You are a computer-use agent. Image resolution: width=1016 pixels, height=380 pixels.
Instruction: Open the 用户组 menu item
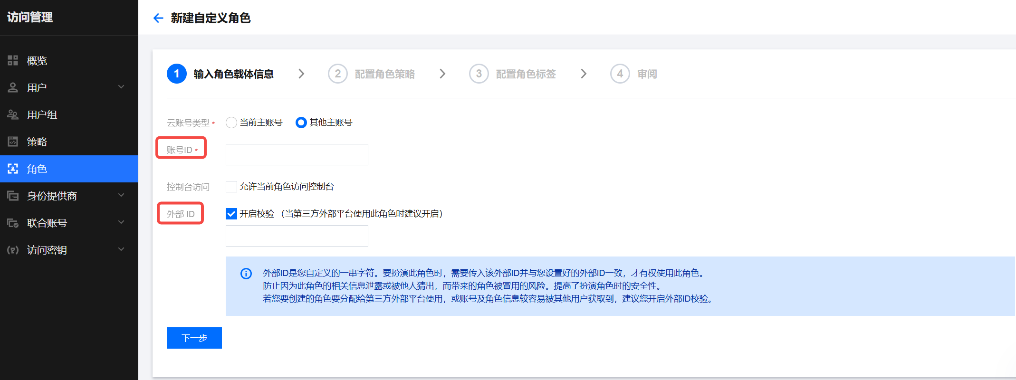pyautogui.click(x=42, y=114)
